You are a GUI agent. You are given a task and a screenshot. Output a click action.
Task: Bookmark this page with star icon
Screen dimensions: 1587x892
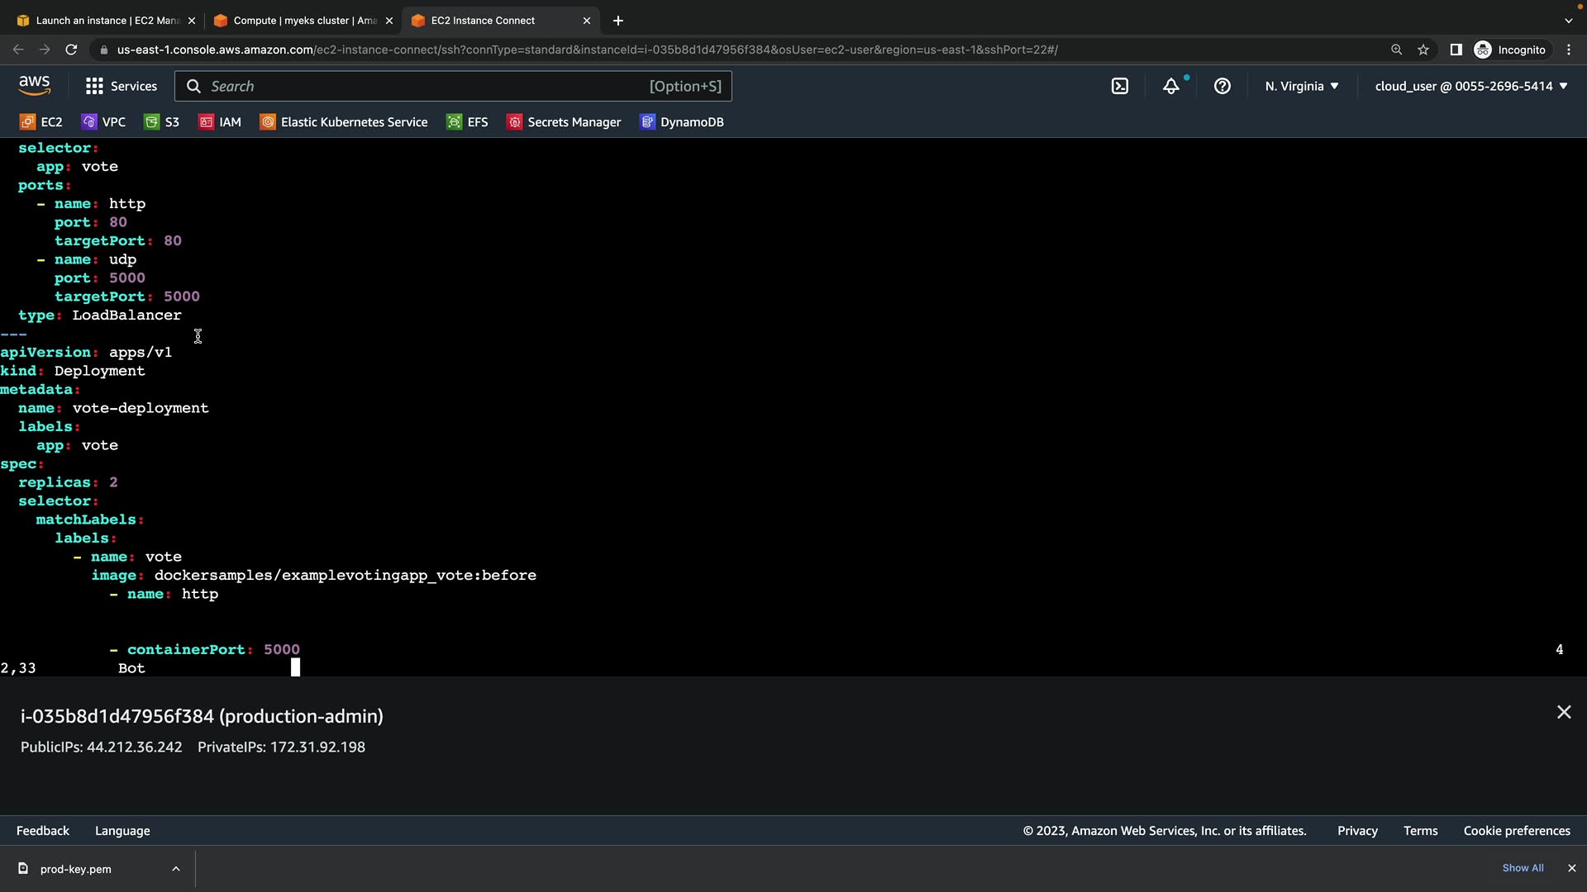1423,50
